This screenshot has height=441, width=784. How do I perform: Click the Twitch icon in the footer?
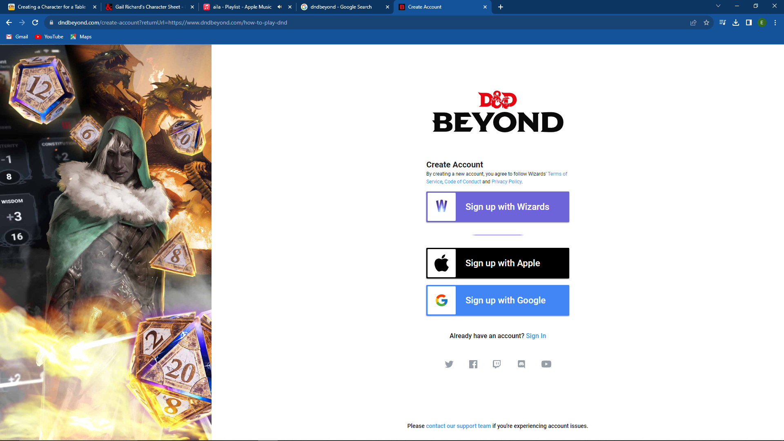tap(497, 364)
